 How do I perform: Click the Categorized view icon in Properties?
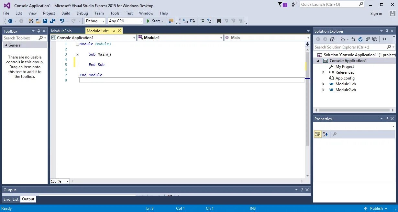click(x=318, y=134)
